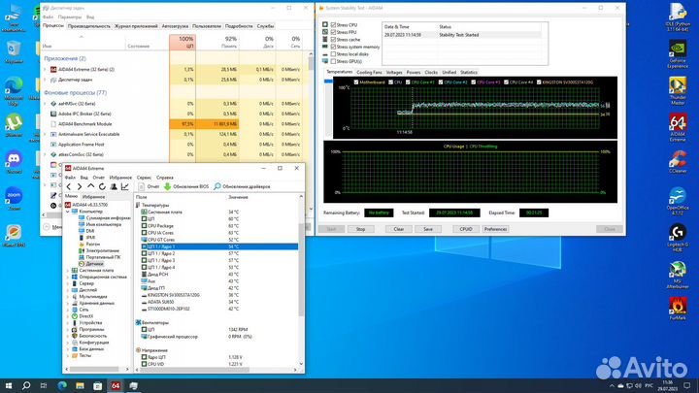The width and height of the screenshot is (699, 393).
Task: Click the driver update magnifier icon
Action: click(216, 185)
